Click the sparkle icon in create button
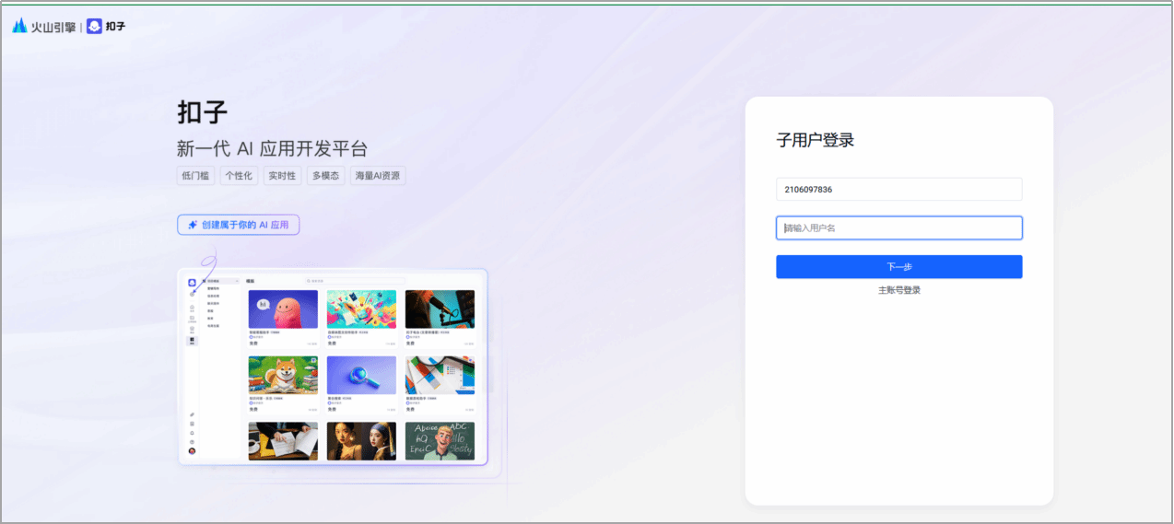Screen dimensions: 1174x524 [x=193, y=225]
